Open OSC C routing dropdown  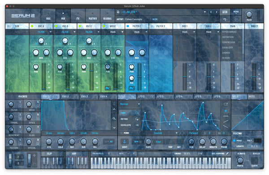coord(89,32)
